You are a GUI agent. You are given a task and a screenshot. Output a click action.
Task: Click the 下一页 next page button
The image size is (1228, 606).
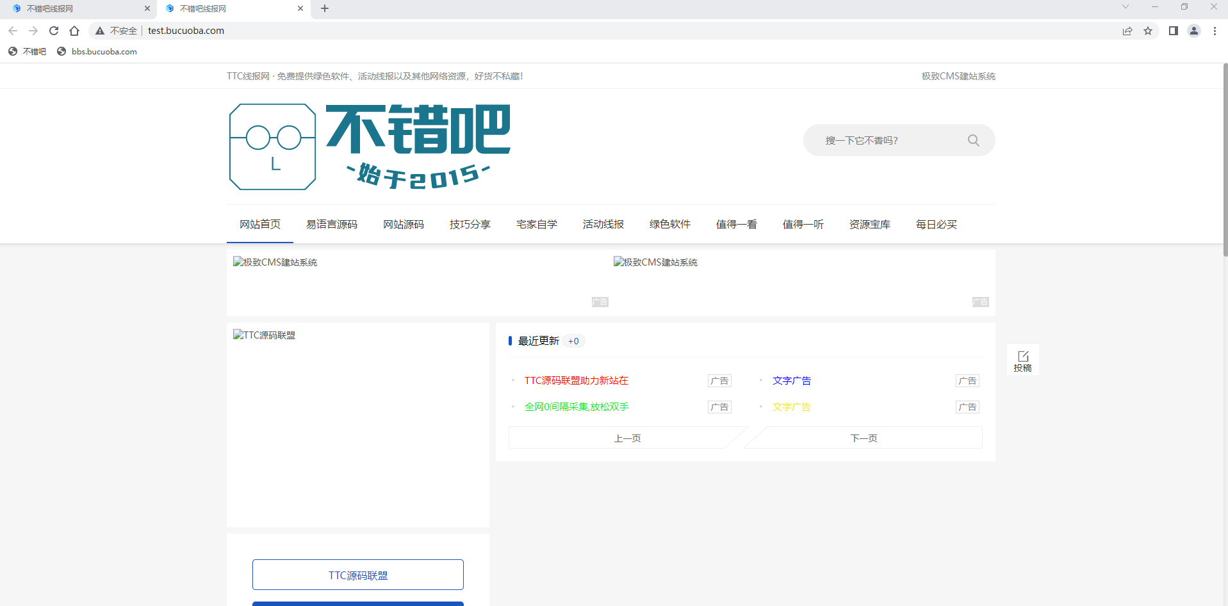(864, 438)
